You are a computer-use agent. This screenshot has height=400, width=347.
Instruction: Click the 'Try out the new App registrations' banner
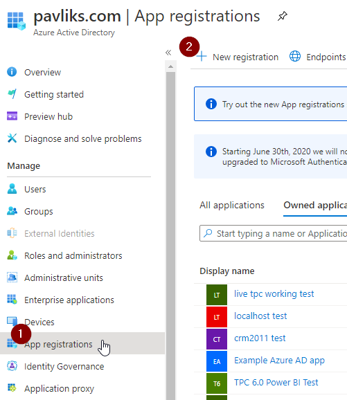click(x=270, y=104)
